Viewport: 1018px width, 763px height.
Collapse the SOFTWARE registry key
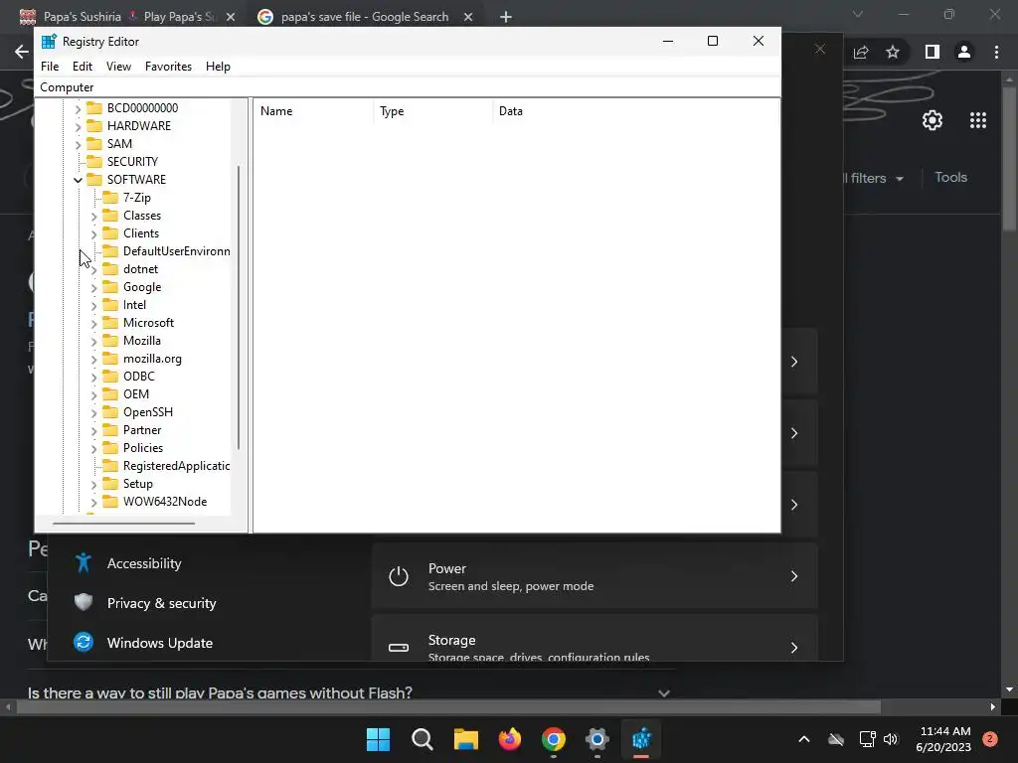[x=78, y=180]
